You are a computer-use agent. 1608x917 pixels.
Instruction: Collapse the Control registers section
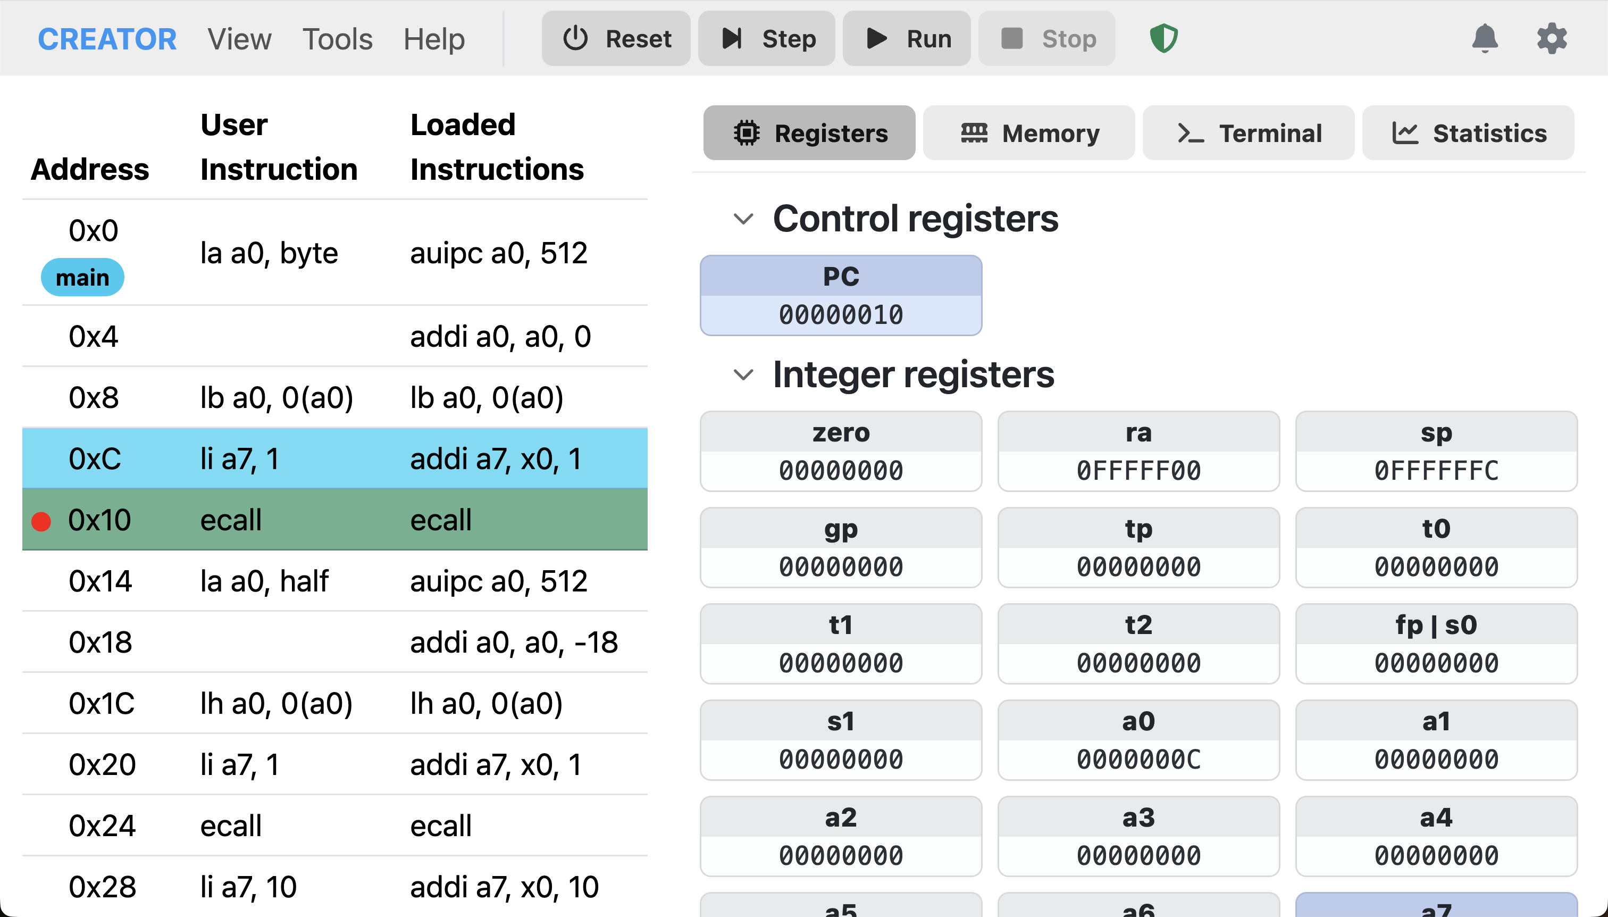pyautogui.click(x=743, y=219)
